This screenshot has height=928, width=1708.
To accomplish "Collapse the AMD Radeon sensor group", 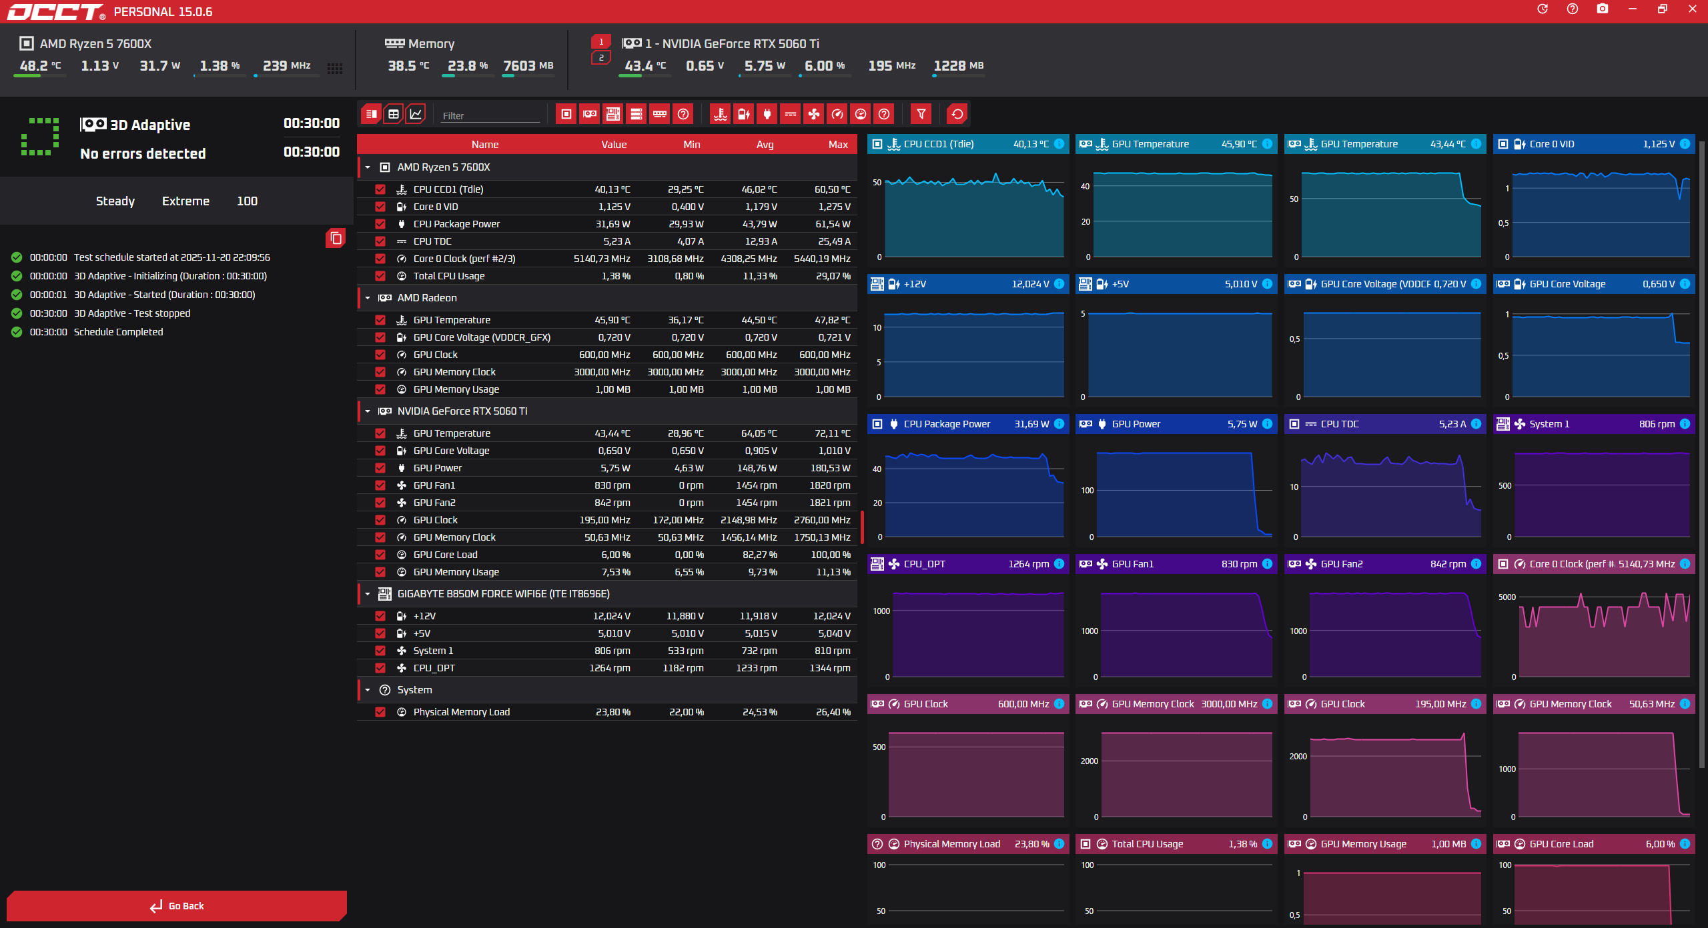I will (x=368, y=298).
